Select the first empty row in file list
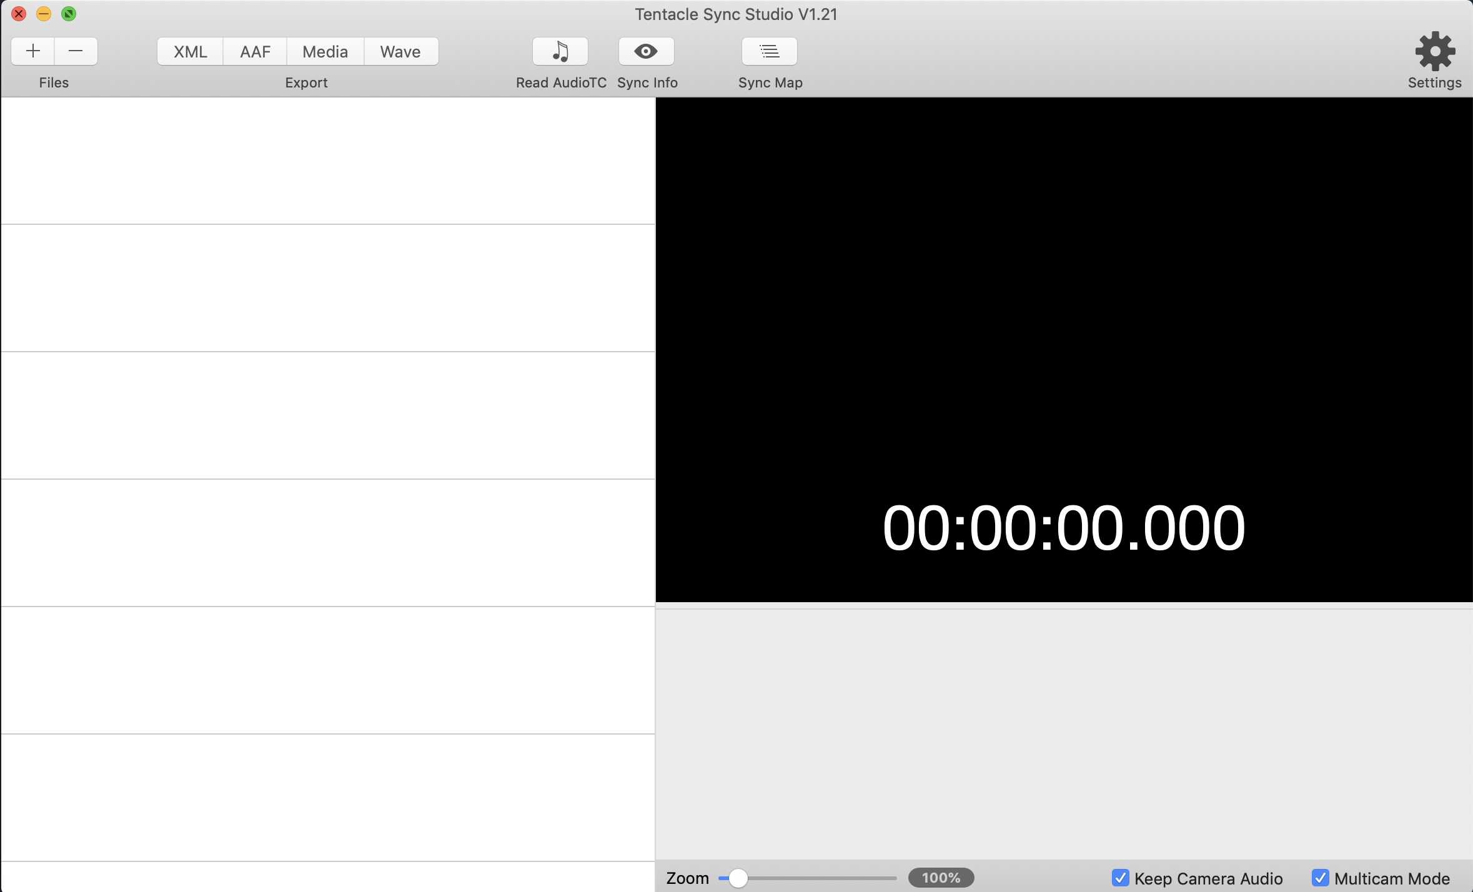The image size is (1473, 892). point(328,161)
